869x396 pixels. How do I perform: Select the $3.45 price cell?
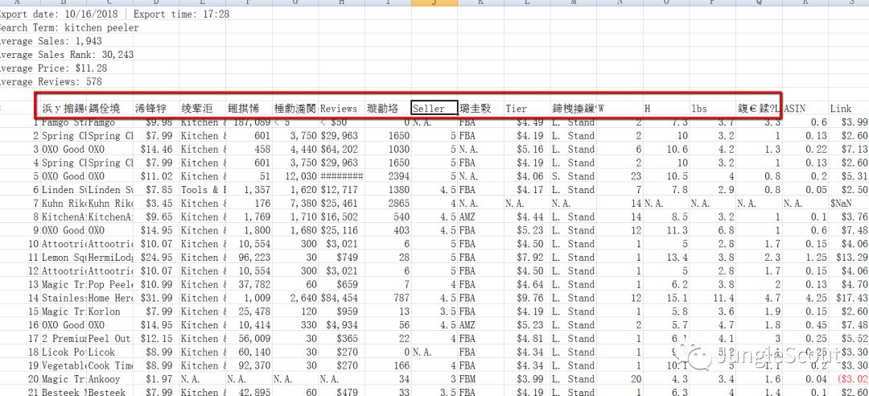pos(156,204)
